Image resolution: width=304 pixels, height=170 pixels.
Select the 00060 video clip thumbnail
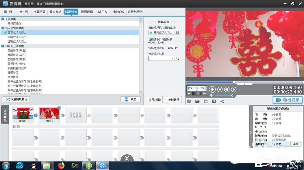pos(23,115)
